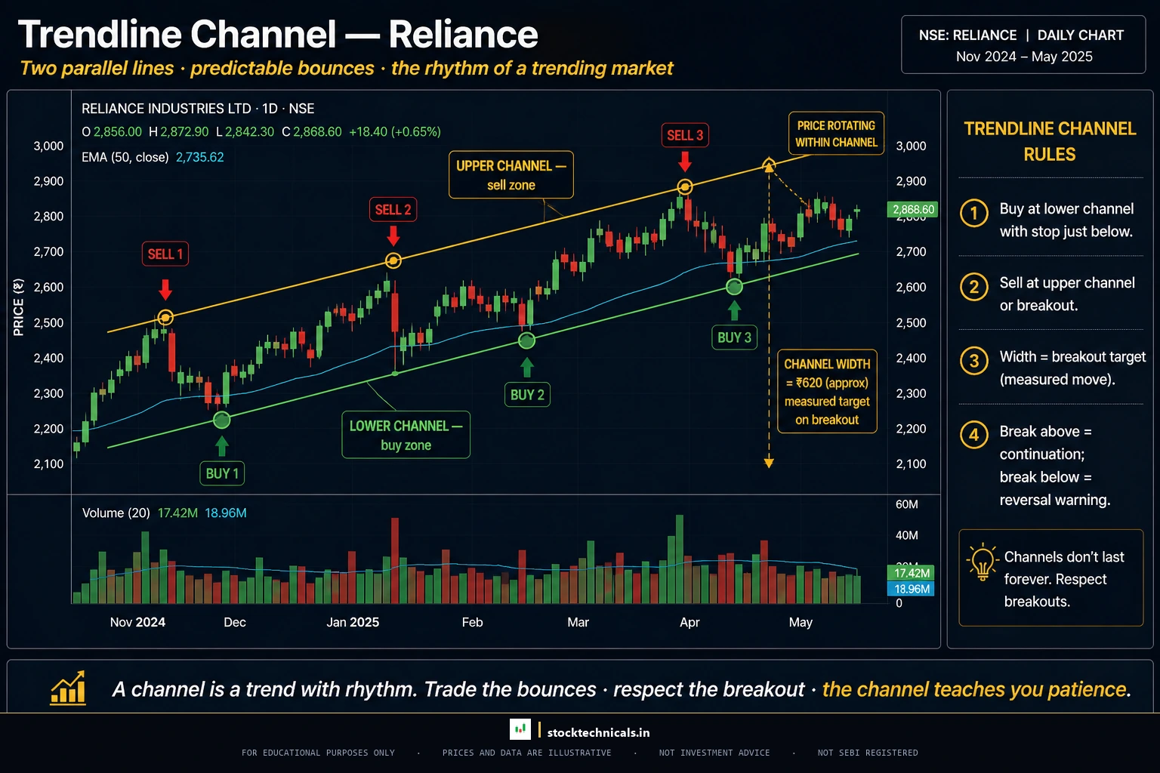The height and width of the screenshot is (773, 1160).
Task: Click the +18.40 (+0.65%) change text
Action: tap(395, 131)
